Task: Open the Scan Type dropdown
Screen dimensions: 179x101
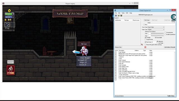Action: [x=156, y=27]
